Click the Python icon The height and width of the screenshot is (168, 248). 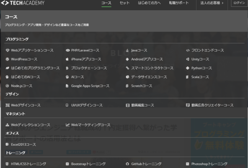pyautogui.click(x=188, y=68)
